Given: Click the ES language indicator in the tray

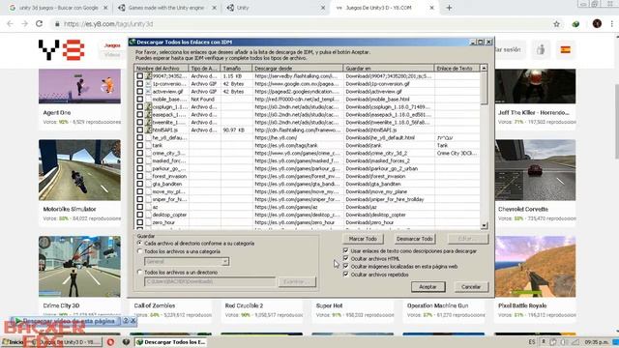Looking at the screenshot, I should coord(532,342).
